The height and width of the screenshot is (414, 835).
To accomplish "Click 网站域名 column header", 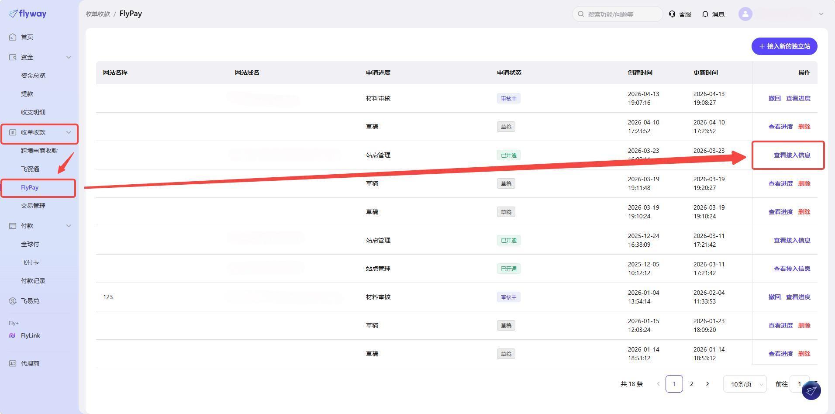I will pyautogui.click(x=247, y=72).
